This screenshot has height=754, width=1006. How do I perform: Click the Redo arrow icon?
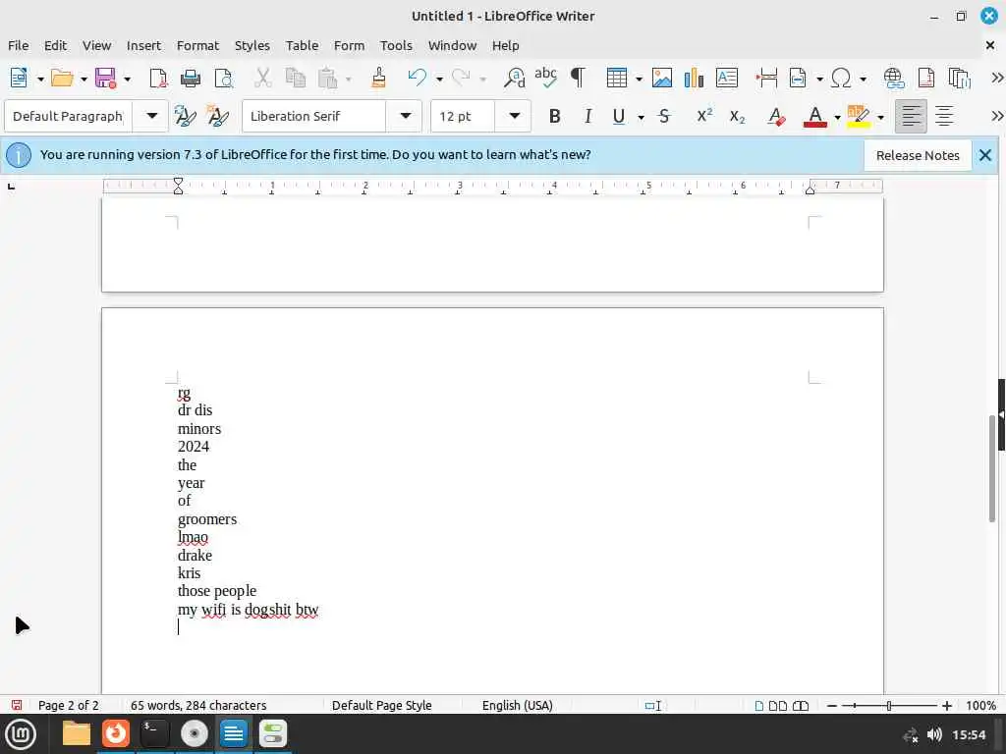click(461, 79)
